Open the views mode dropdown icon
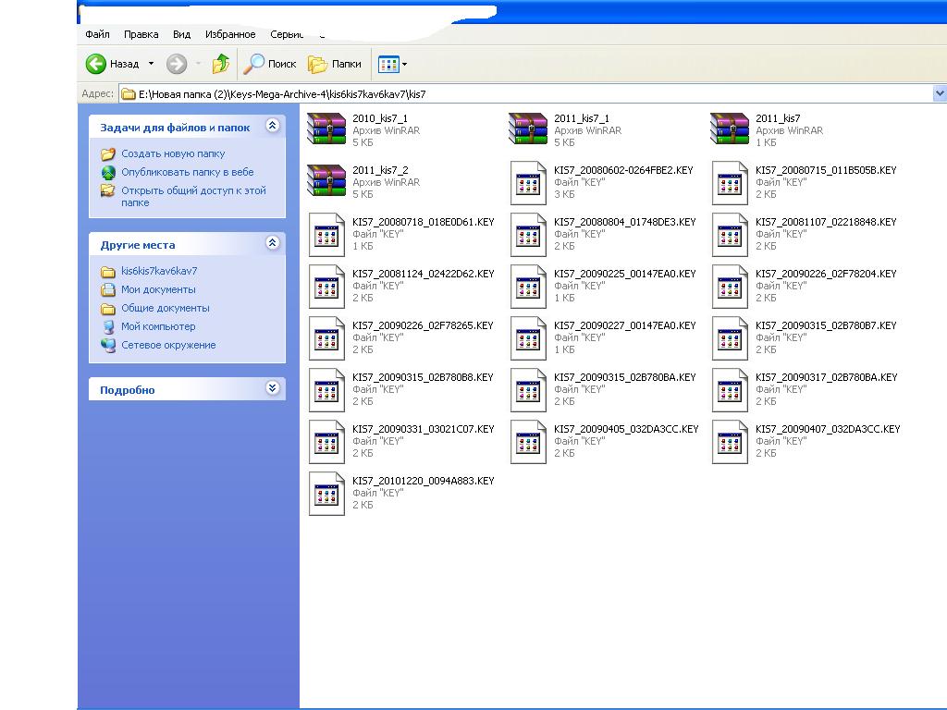 [x=392, y=64]
